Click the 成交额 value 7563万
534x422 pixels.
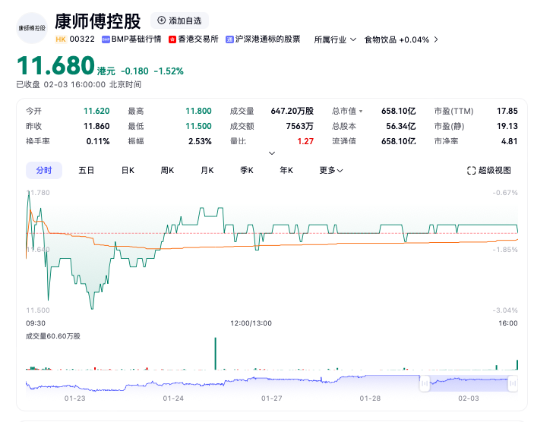click(300, 126)
